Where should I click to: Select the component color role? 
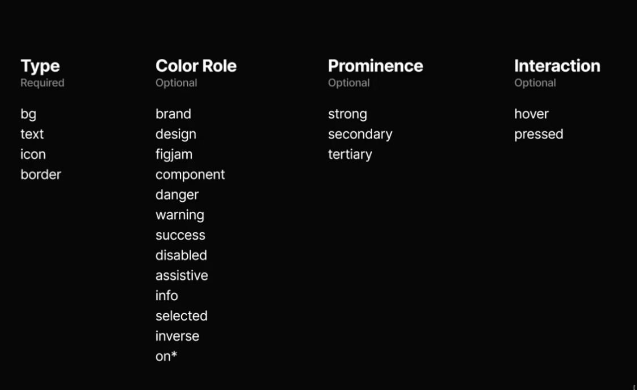190,175
